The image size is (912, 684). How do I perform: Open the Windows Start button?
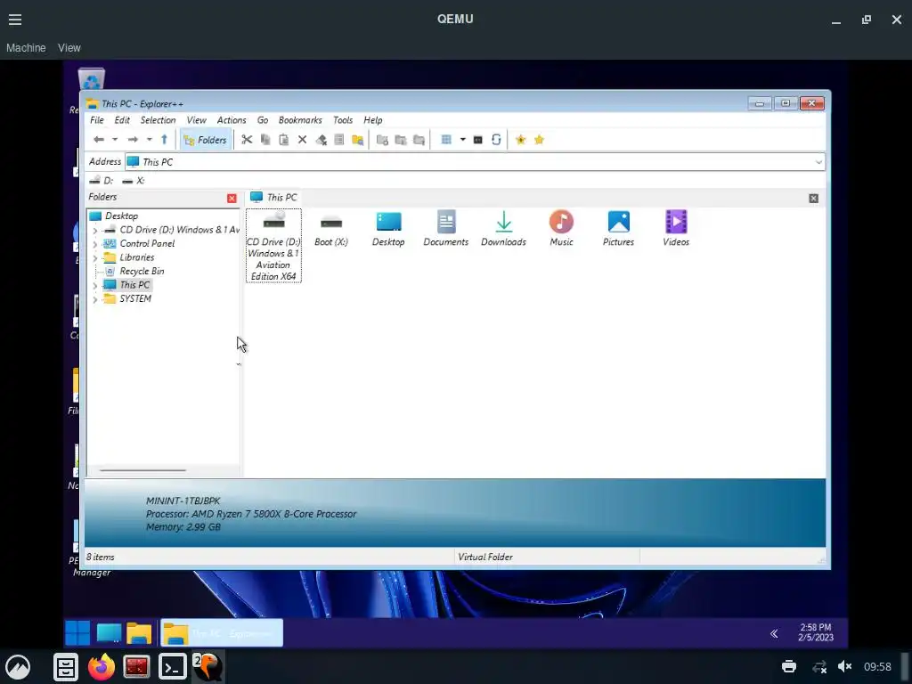tap(77, 633)
